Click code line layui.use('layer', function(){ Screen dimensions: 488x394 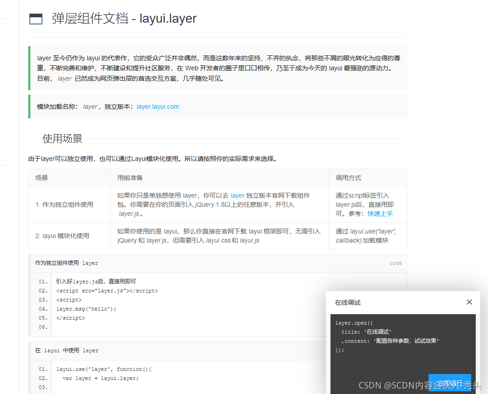click(x=104, y=369)
